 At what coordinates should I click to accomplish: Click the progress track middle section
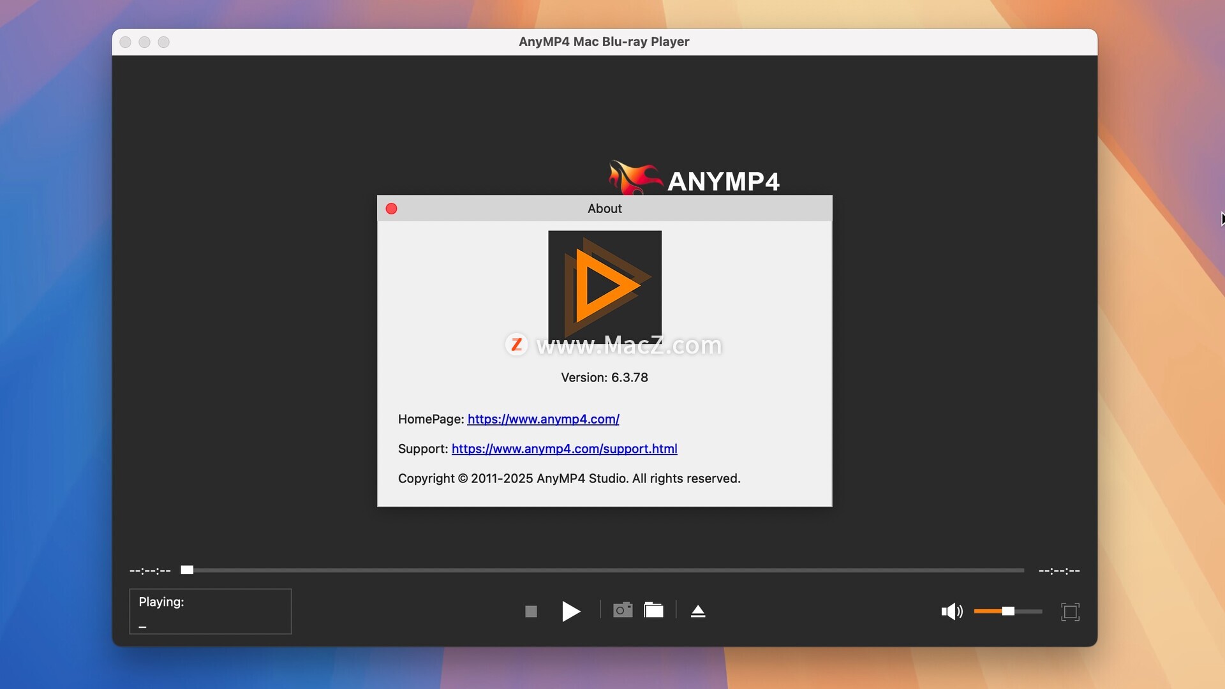[603, 570]
